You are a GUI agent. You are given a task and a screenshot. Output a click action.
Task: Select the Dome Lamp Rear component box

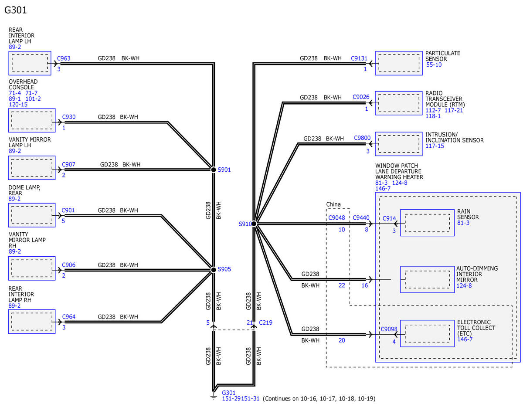pos(32,215)
